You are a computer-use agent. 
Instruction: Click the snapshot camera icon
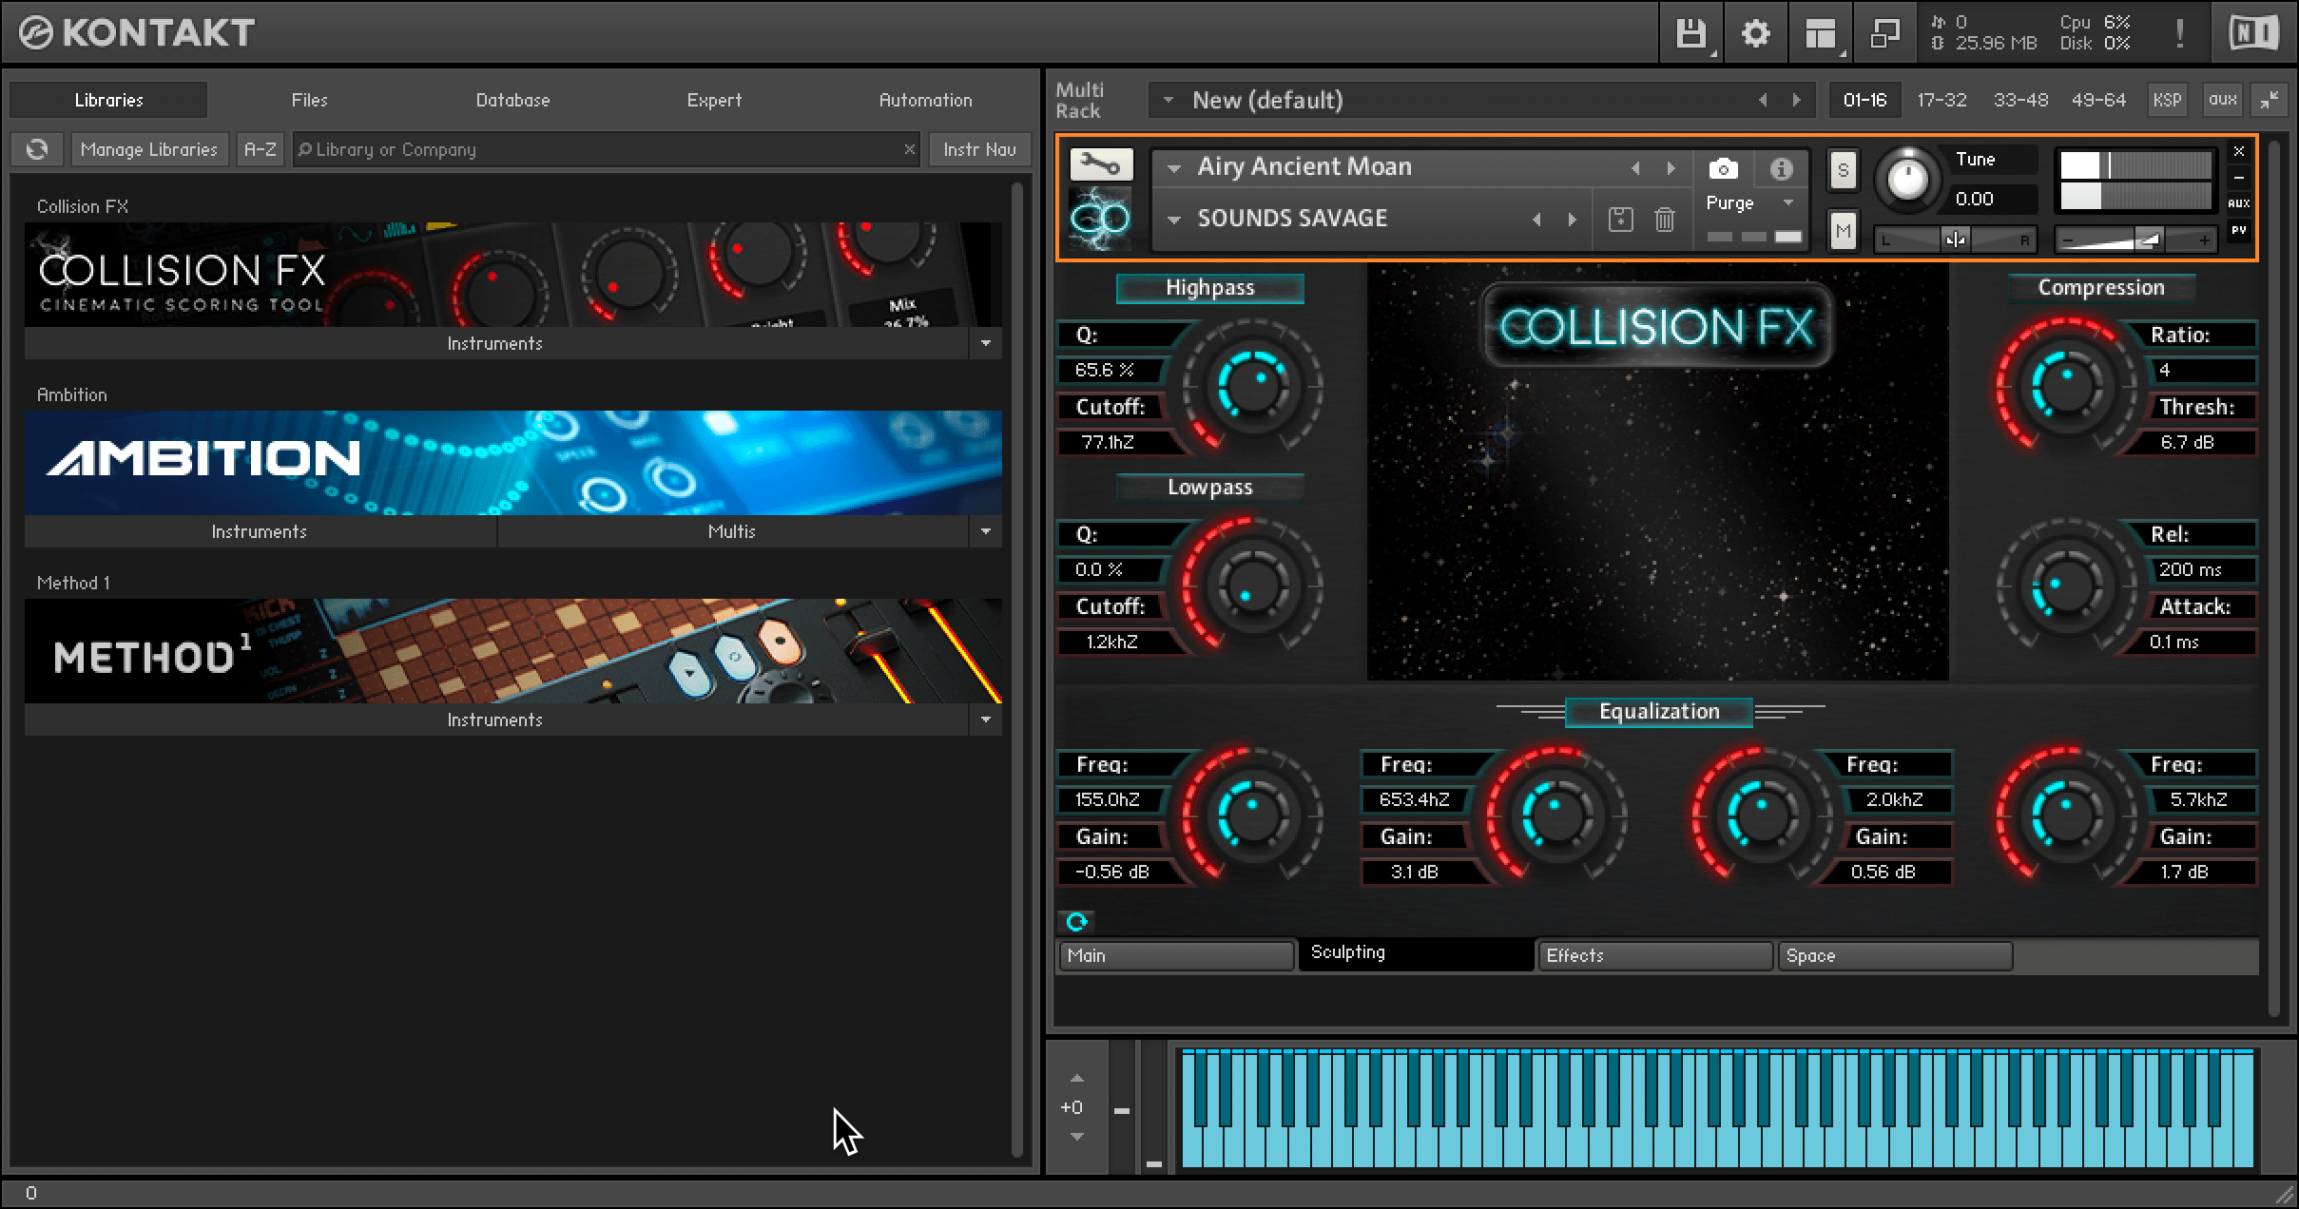1723,169
